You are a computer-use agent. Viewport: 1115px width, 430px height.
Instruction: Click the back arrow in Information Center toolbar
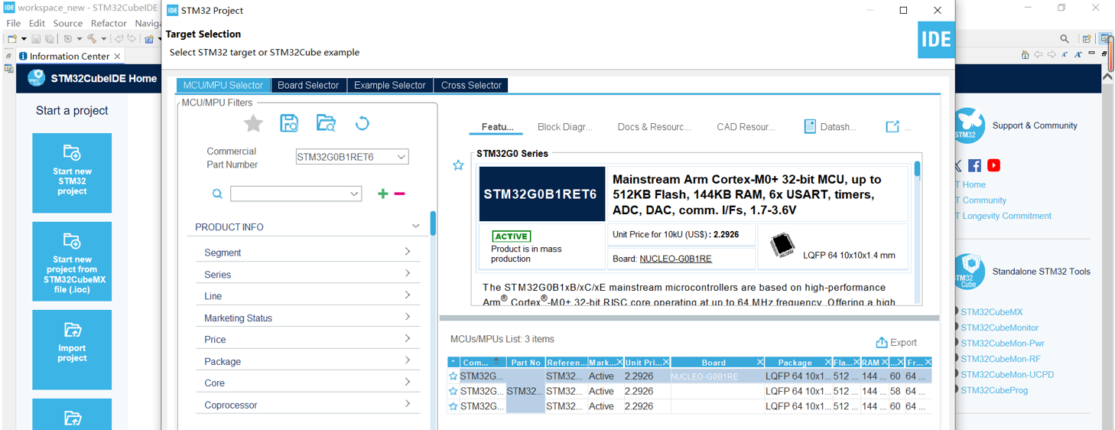(x=1038, y=54)
